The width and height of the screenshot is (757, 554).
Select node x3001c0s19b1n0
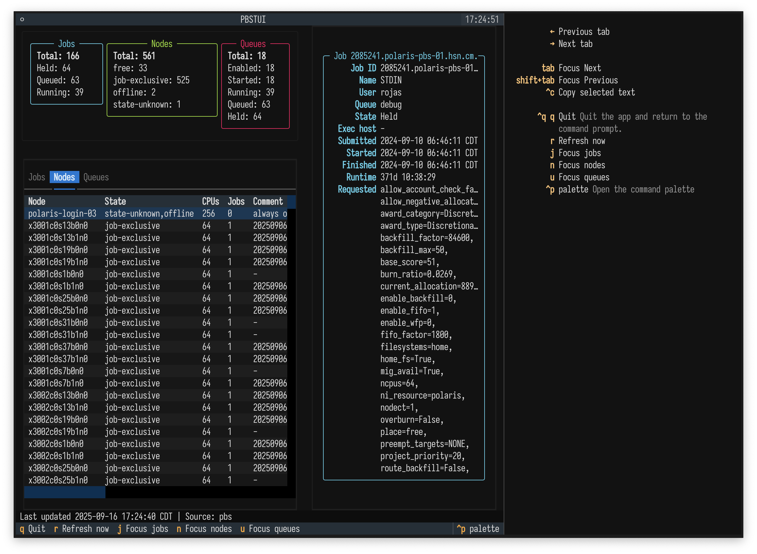pyautogui.click(x=156, y=262)
